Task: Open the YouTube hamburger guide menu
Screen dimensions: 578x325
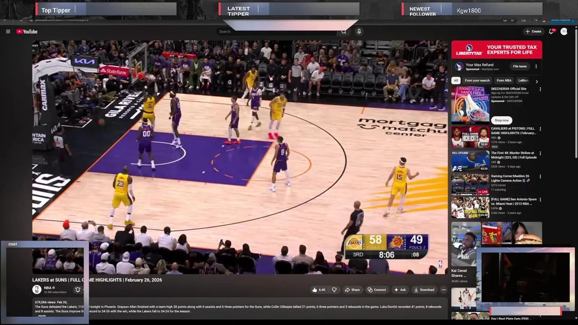Action: pos(8,32)
